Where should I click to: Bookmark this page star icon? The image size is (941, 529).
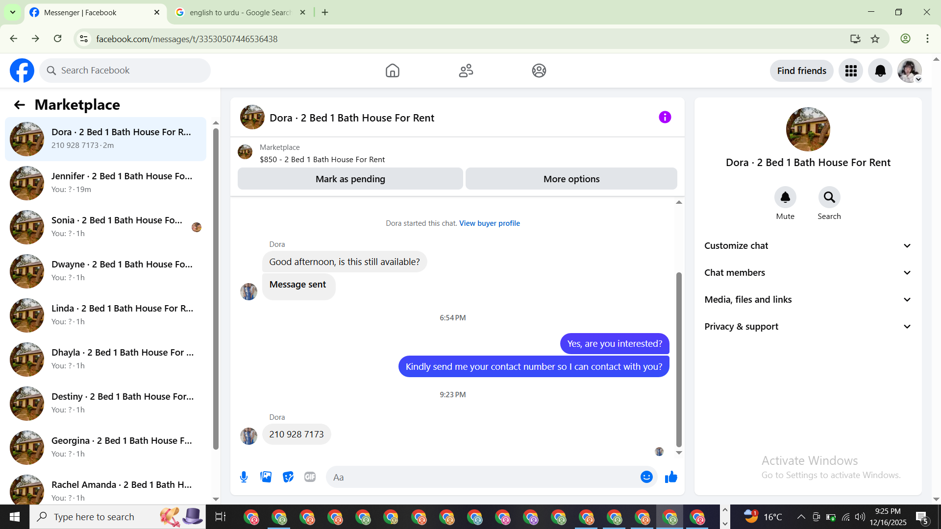pyautogui.click(x=875, y=39)
